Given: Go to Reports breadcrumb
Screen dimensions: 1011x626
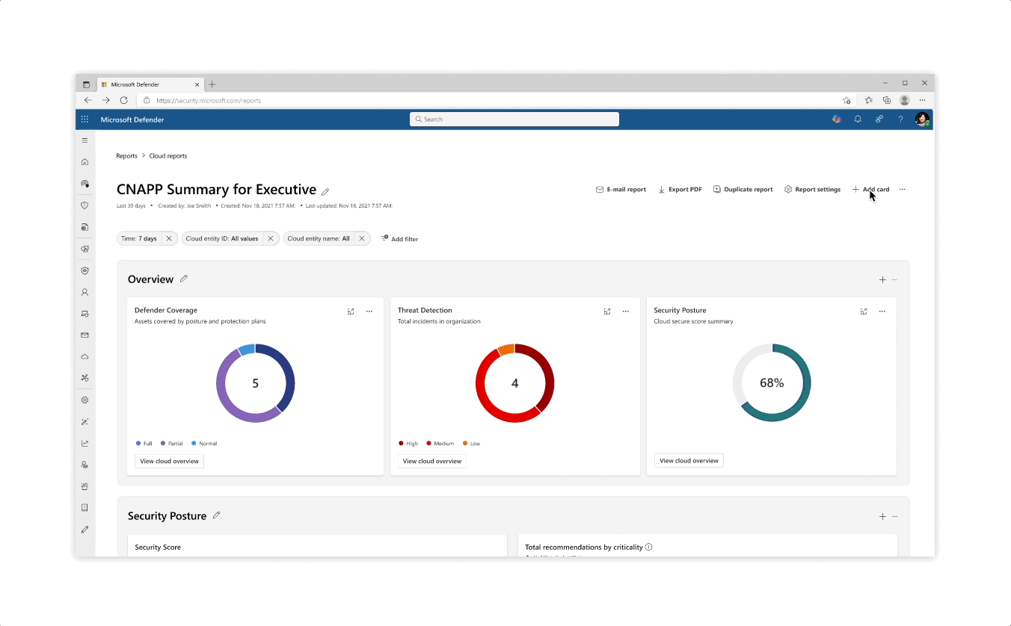Looking at the screenshot, I should point(126,156).
